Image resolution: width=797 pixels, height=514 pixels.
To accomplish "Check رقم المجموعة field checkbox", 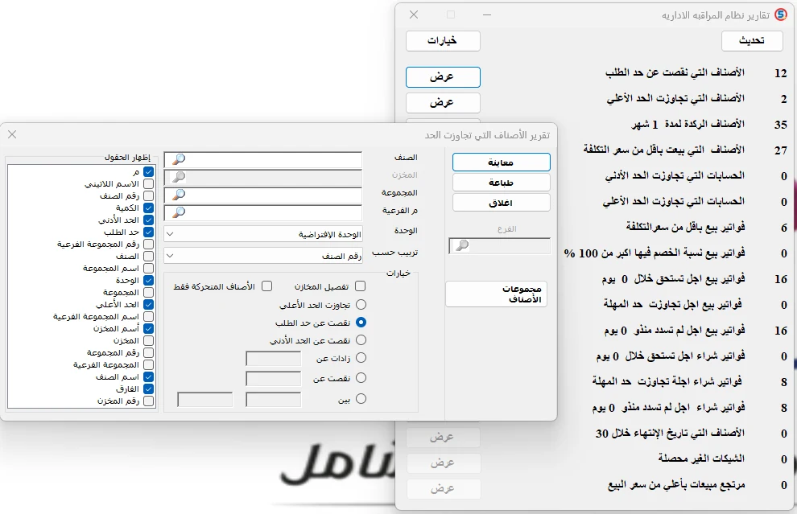I will click(x=148, y=352).
